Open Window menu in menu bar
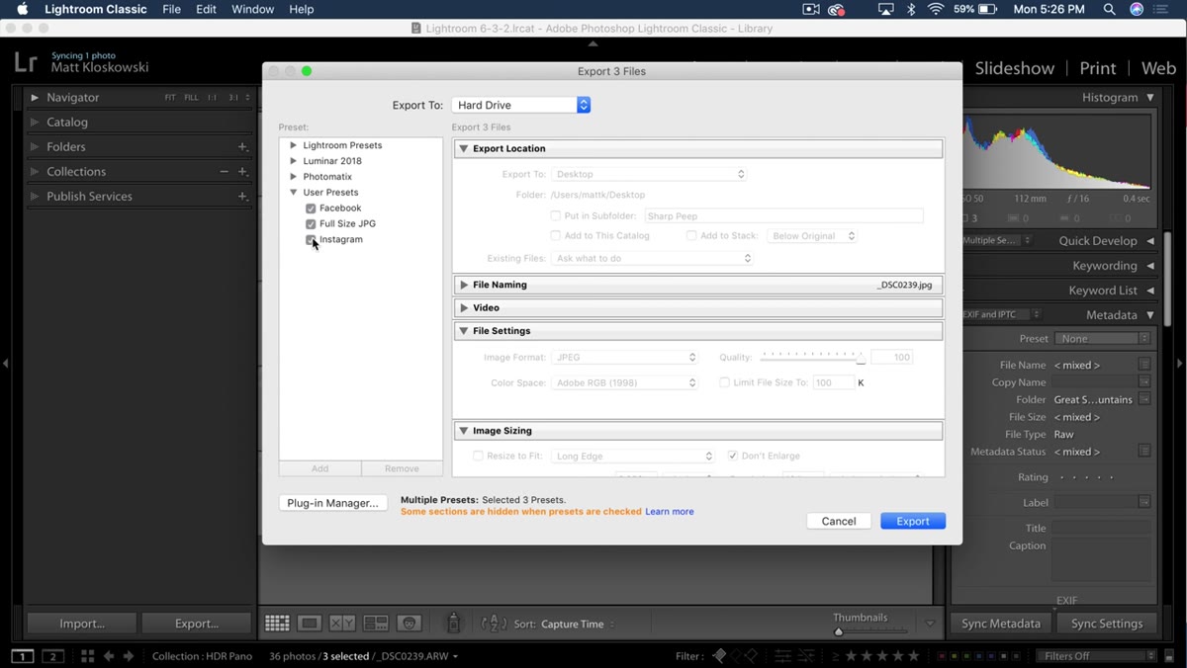Screen dimensions: 1187x668 coord(252,9)
